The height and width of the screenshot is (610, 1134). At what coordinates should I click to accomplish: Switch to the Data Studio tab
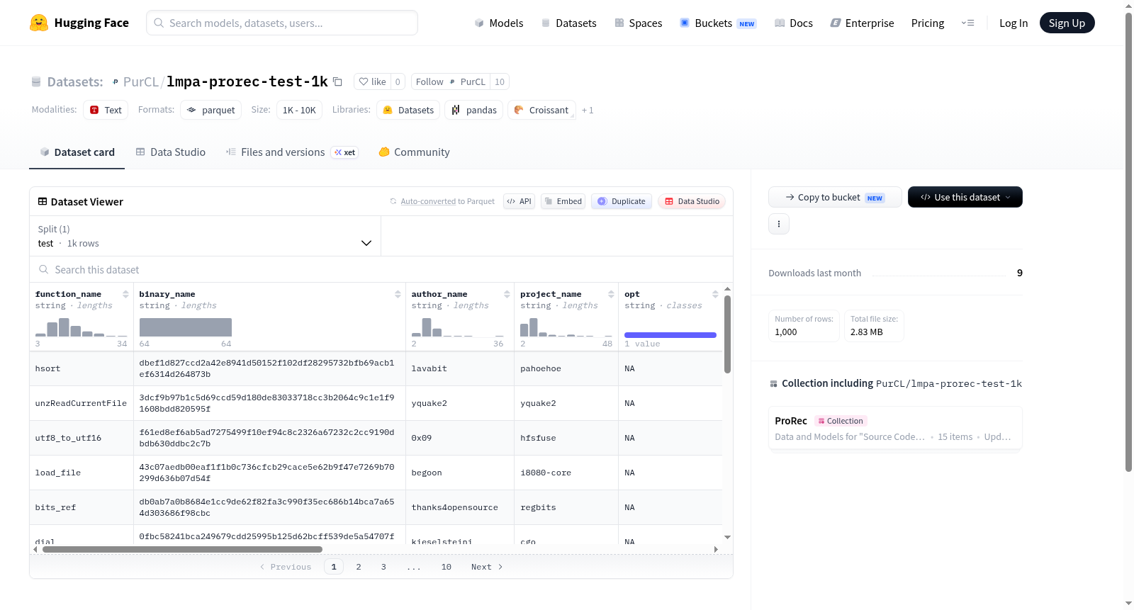pyautogui.click(x=171, y=152)
